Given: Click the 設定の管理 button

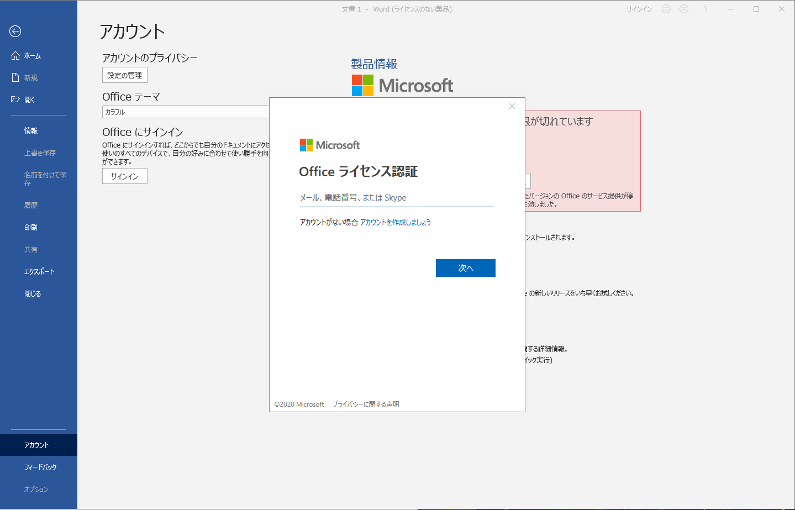Looking at the screenshot, I should point(125,75).
